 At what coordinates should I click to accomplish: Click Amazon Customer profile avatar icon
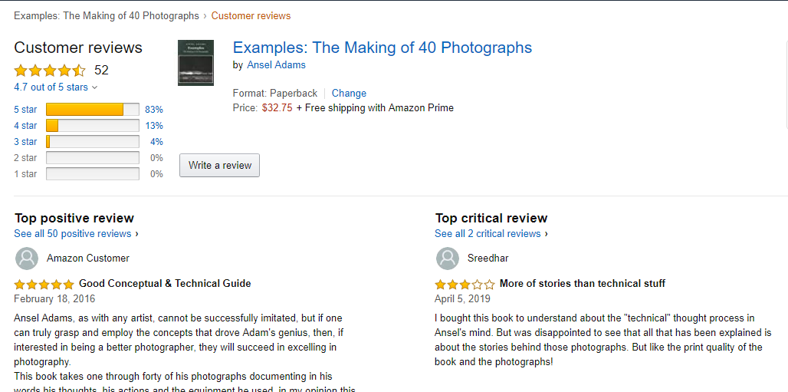[27, 259]
